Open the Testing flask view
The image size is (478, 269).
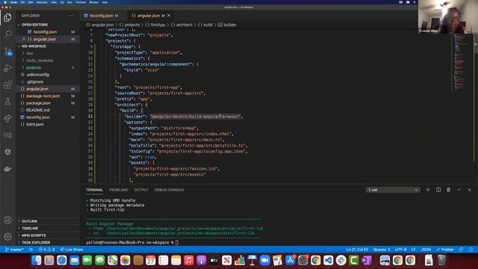tap(7, 102)
